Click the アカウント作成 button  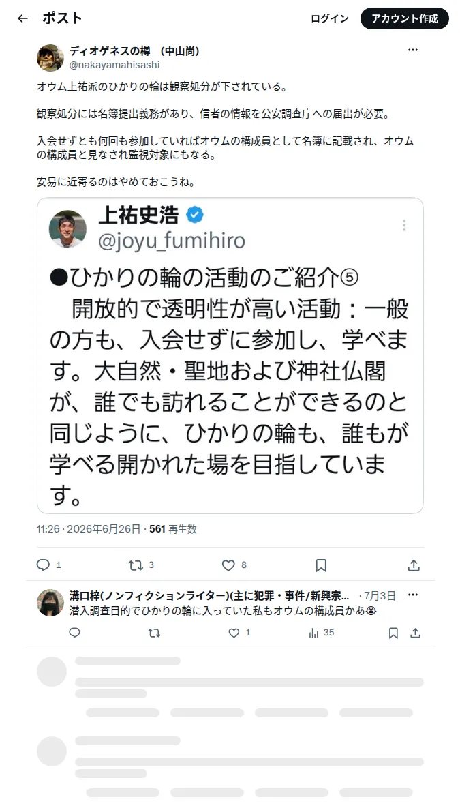tap(405, 18)
